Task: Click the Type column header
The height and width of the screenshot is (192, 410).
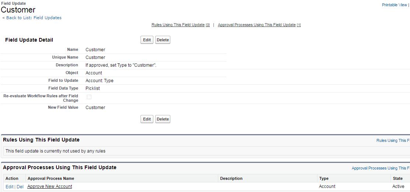Action: tap(324, 178)
